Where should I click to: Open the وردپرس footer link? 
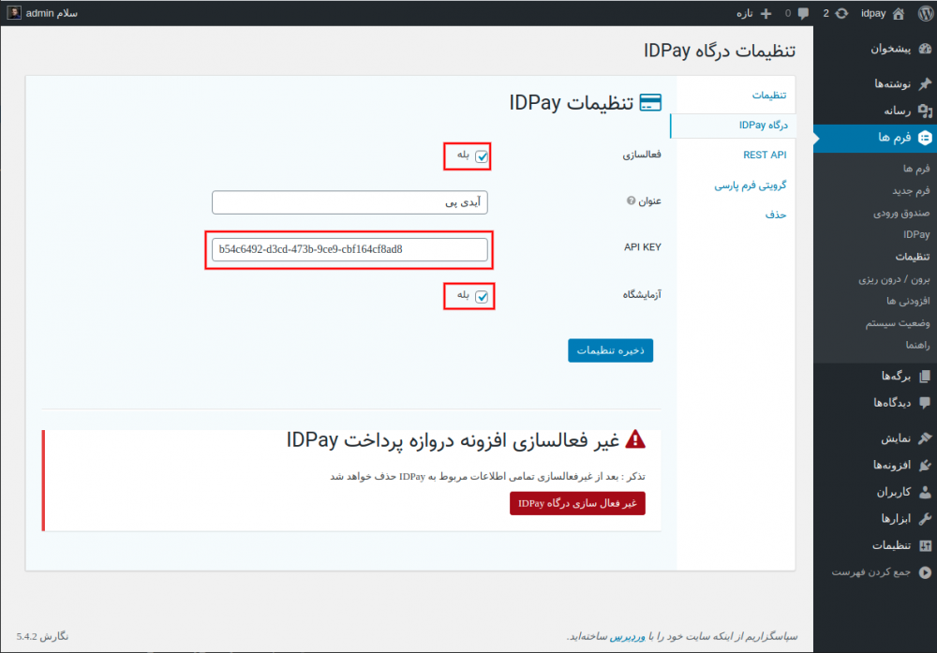click(x=627, y=637)
